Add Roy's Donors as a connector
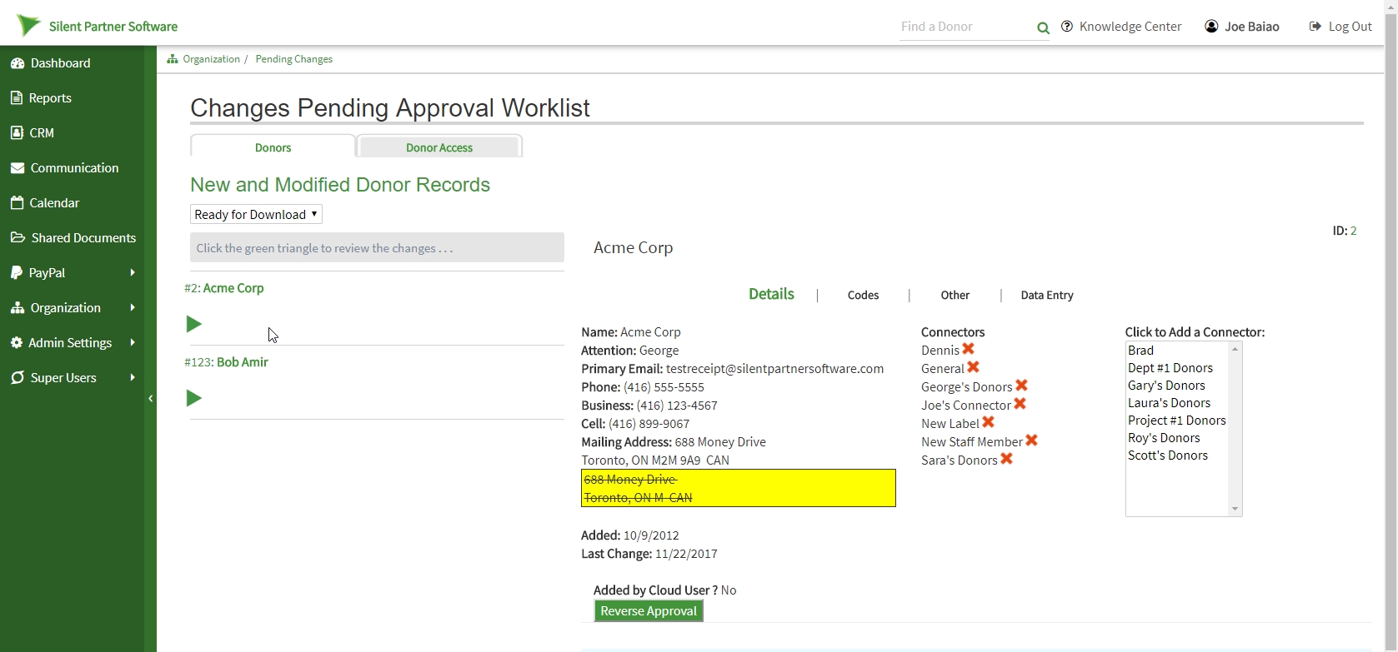 [x=1176, y=438]
